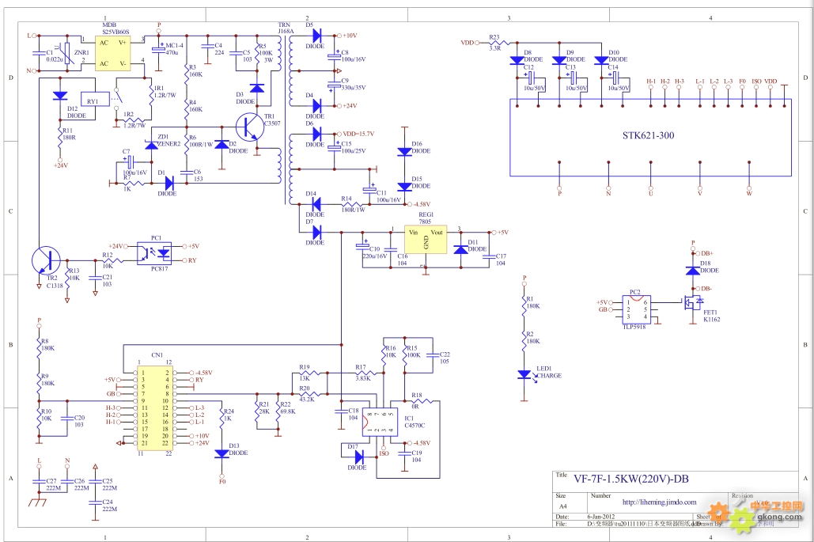Click the D14 diode symbol

click(316, 204)
